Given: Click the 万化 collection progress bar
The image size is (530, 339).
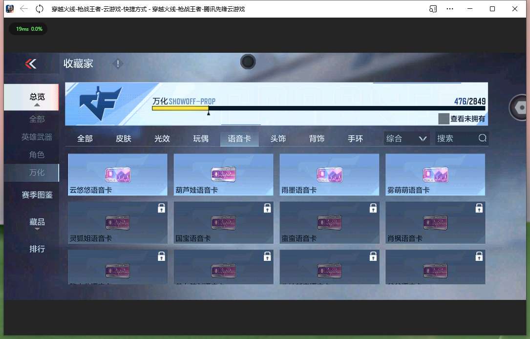Looking at the screenshot, I should point(319,108).
